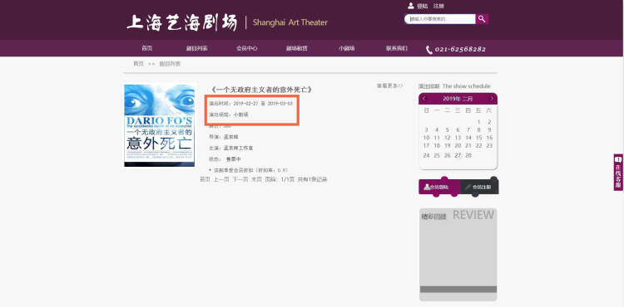This screenshot has height=307, width=624.
Task: Click the 注册 link in header
Action: tap(438, 6)
